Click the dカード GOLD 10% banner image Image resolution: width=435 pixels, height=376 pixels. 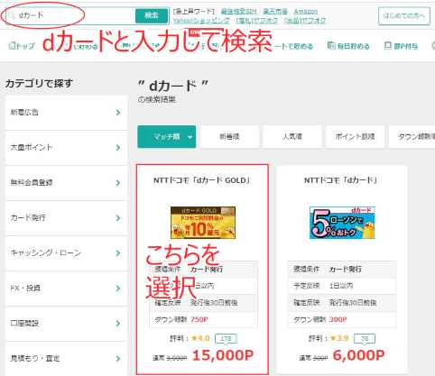pos(203,223)
